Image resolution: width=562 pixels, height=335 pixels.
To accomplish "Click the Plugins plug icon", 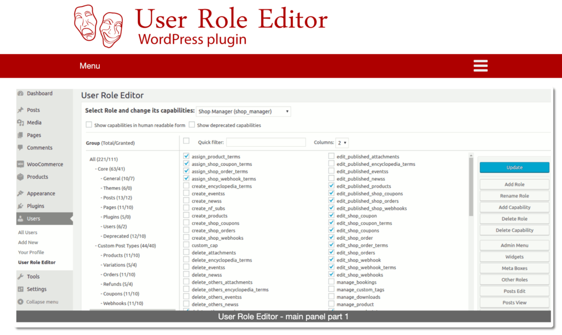I will (20, 206).
